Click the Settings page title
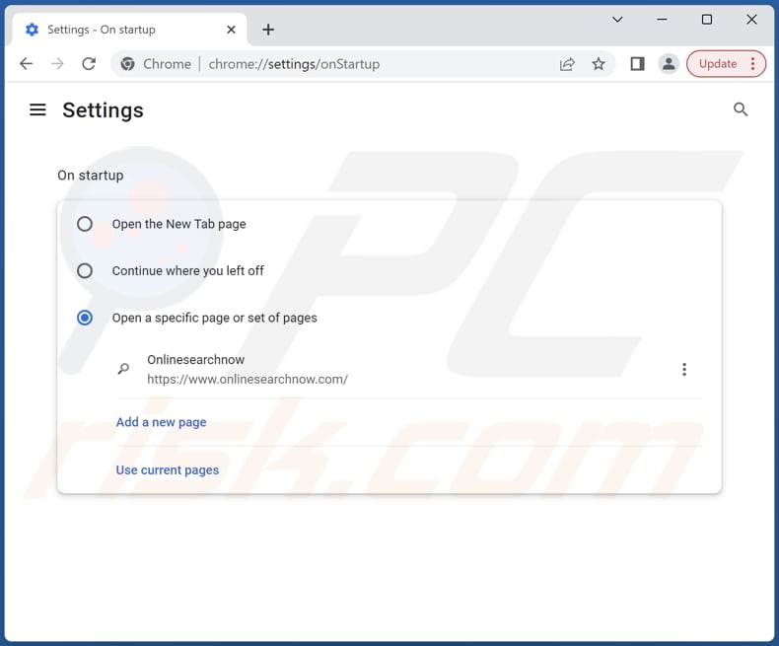Viewport: 779px width, 646px height. click(103, 110)
